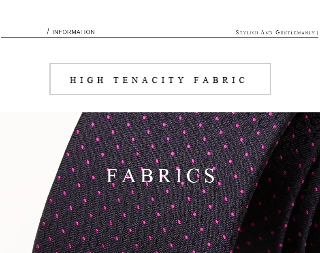Image resolution: width=320 pixels, height=253 pixels.
Task: Click the word HIGH in the banner
Action: [87, 80]
